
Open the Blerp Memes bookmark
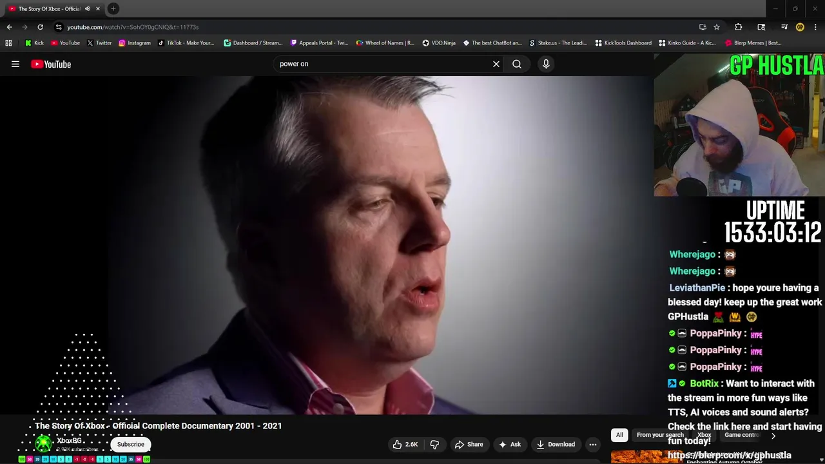coord(753,43)
